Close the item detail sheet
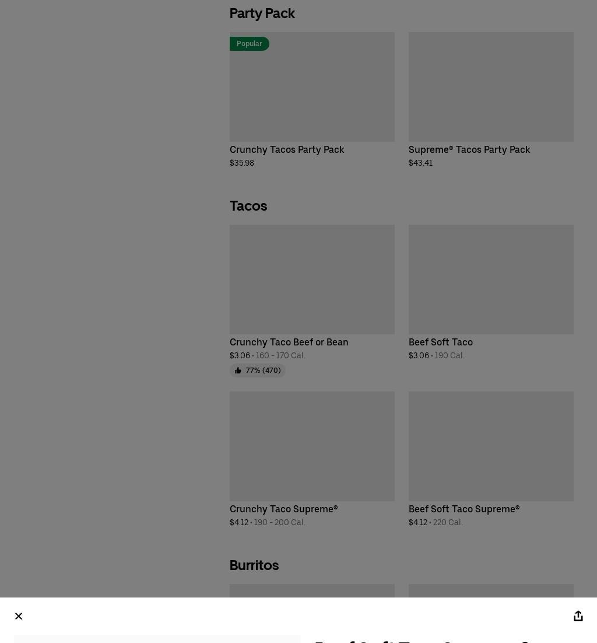 [19, 616]
